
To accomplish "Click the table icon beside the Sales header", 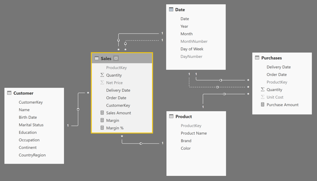I will coord(96,58).
